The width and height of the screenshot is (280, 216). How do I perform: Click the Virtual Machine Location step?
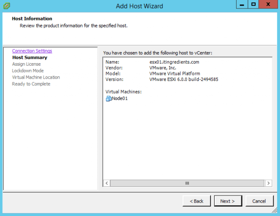click(36, 77)
